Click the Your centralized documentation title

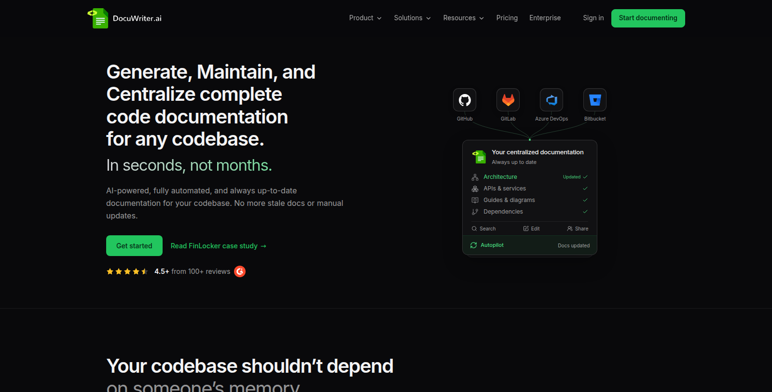point(538,152)
